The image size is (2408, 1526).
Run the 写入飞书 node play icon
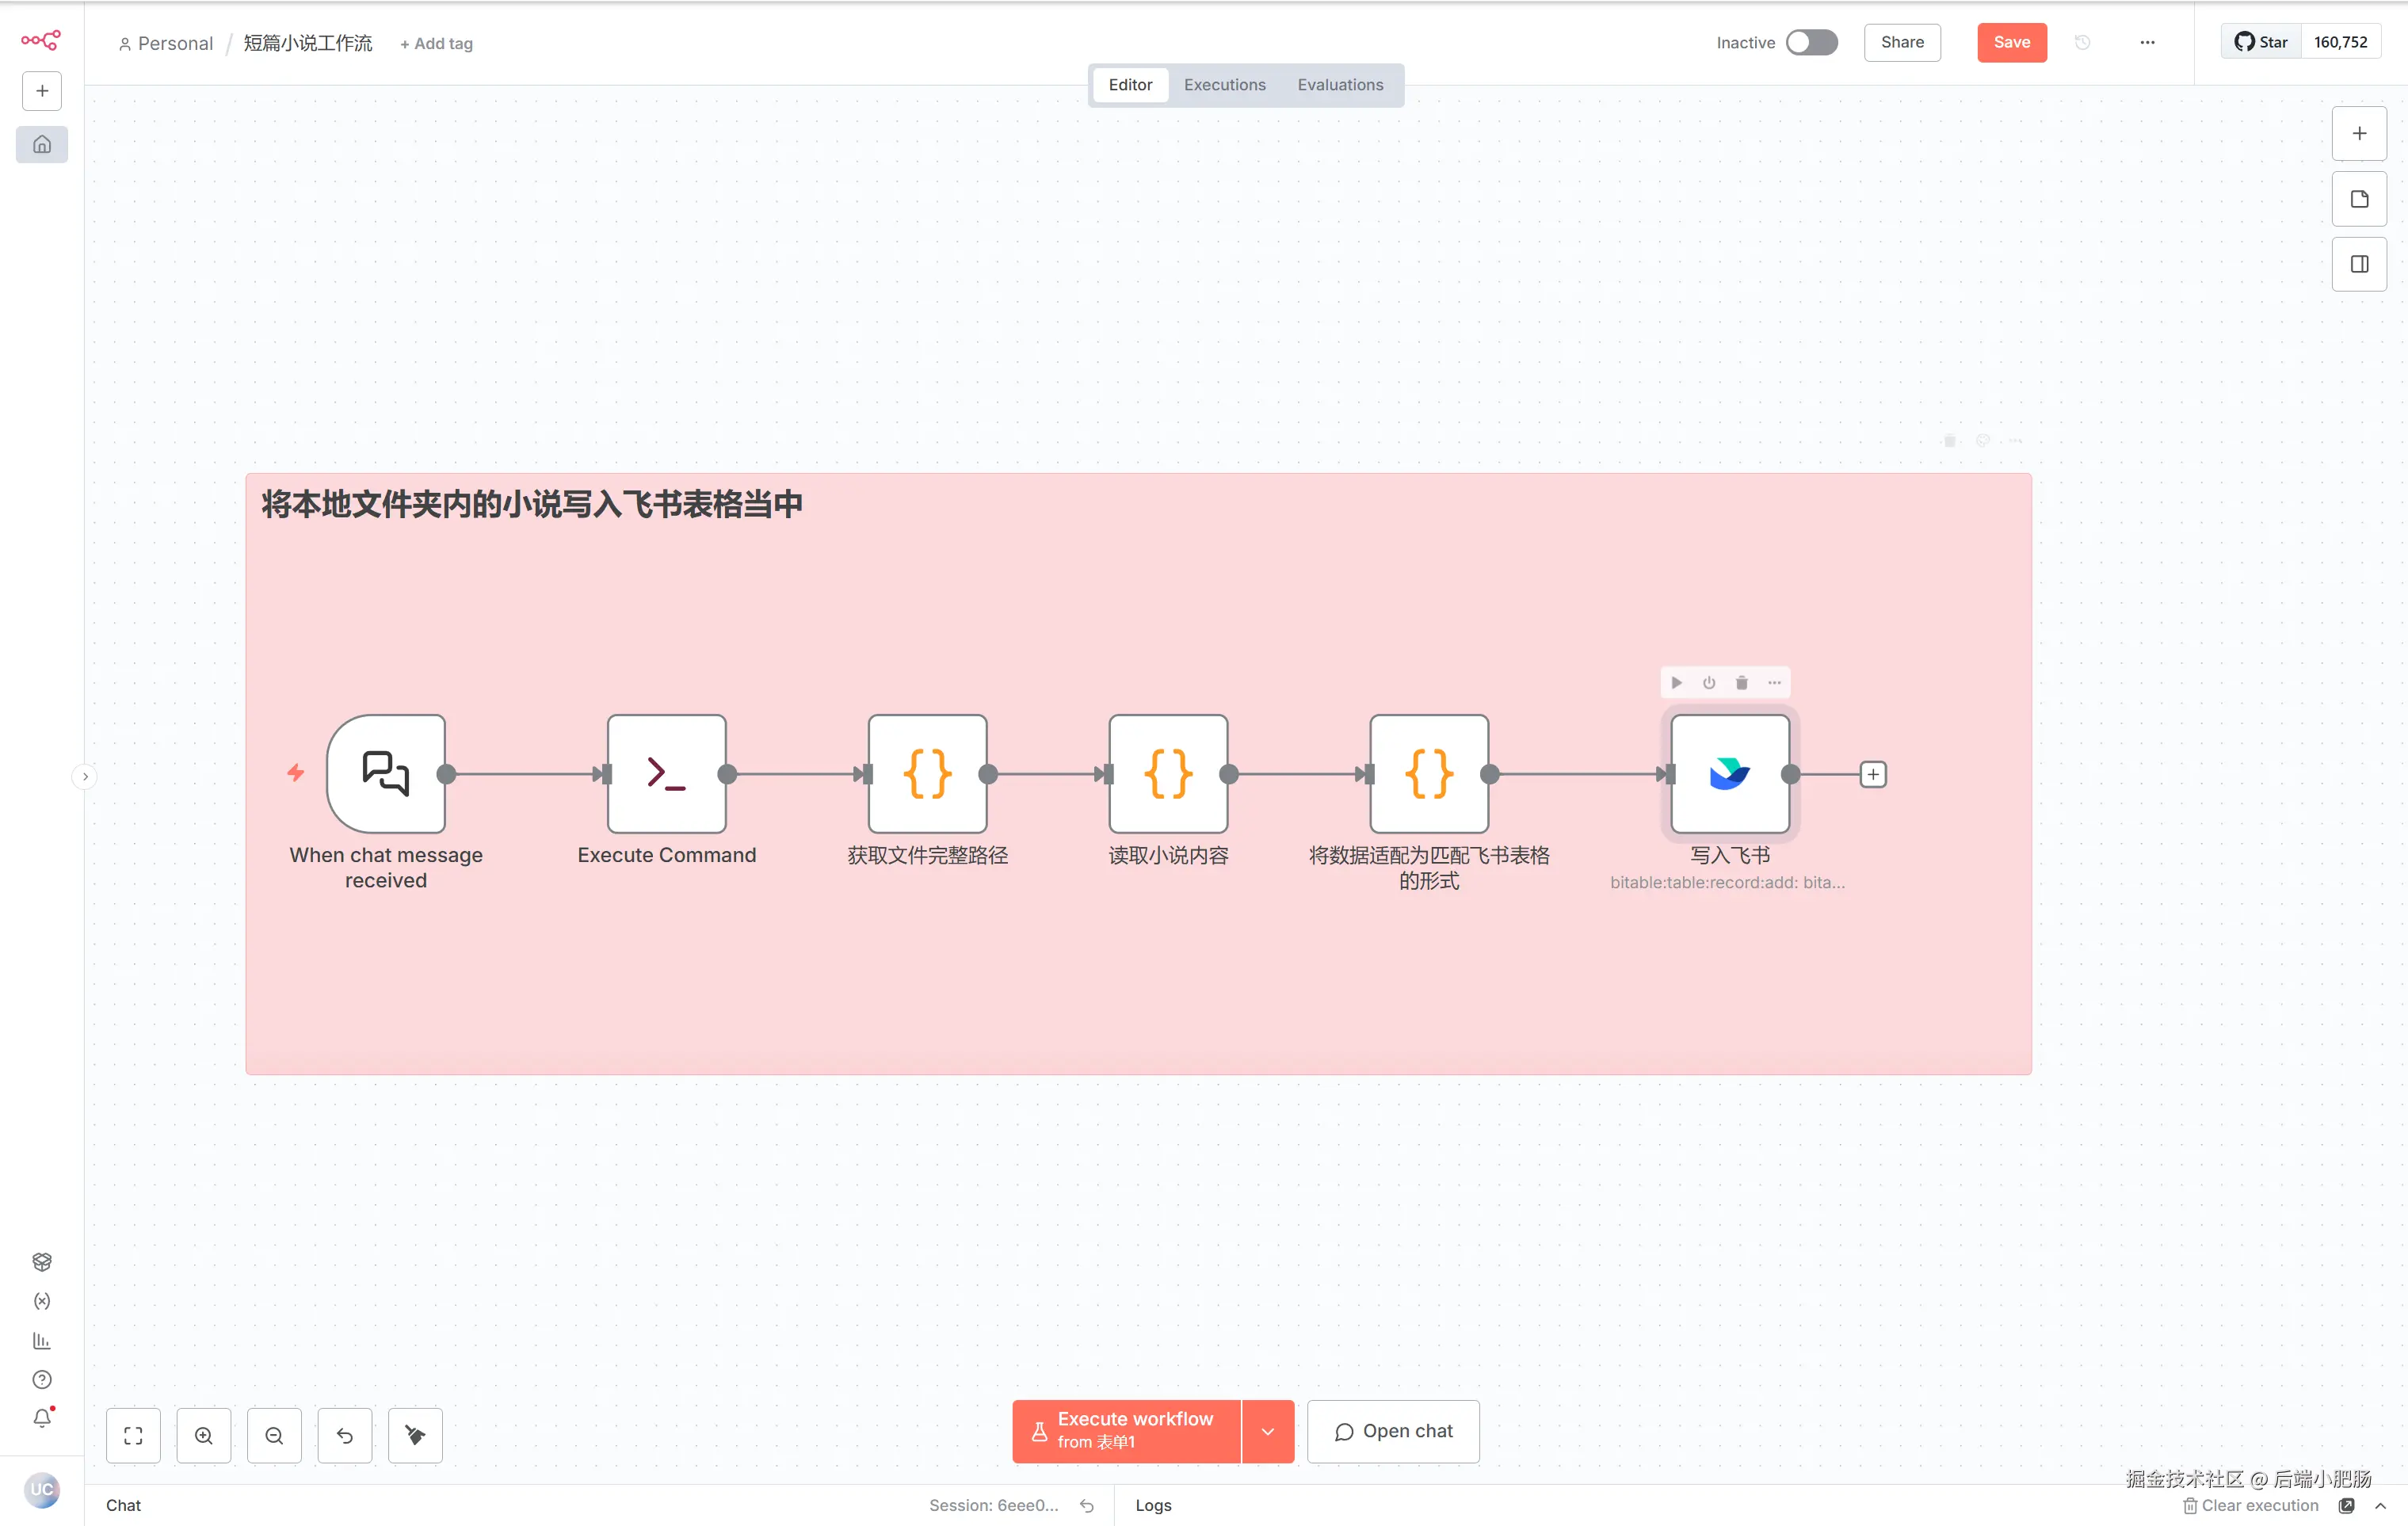(x=1676, y=682)
